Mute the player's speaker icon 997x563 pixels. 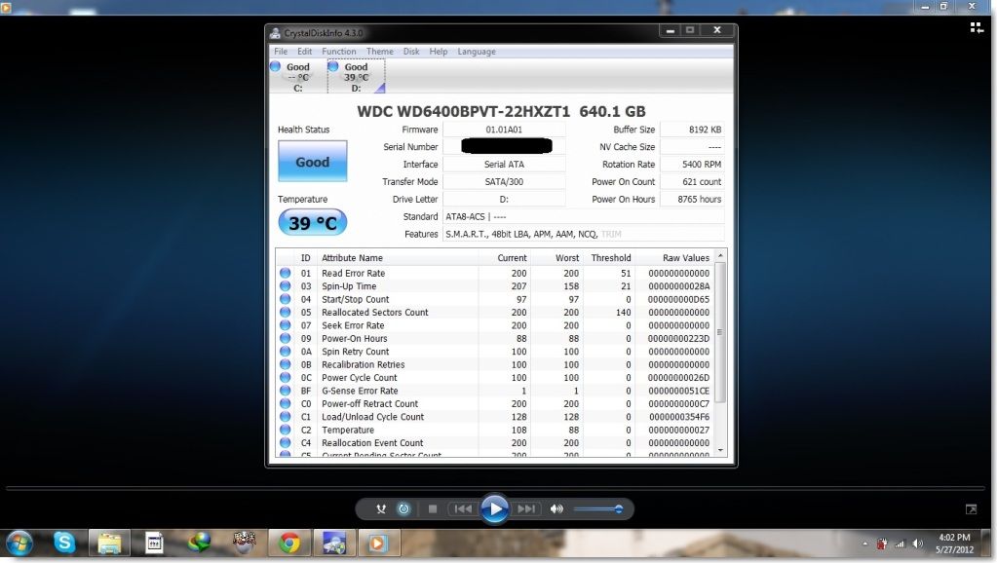556,508
